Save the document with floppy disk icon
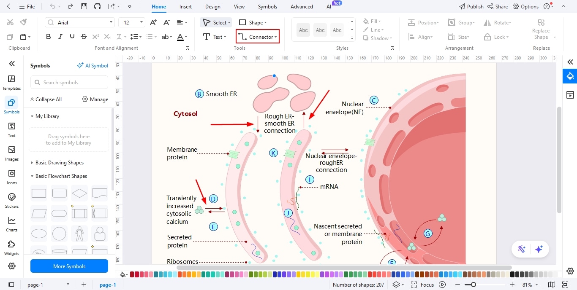The height and width of the screenshot is (290, 577). tap(84, 6)
